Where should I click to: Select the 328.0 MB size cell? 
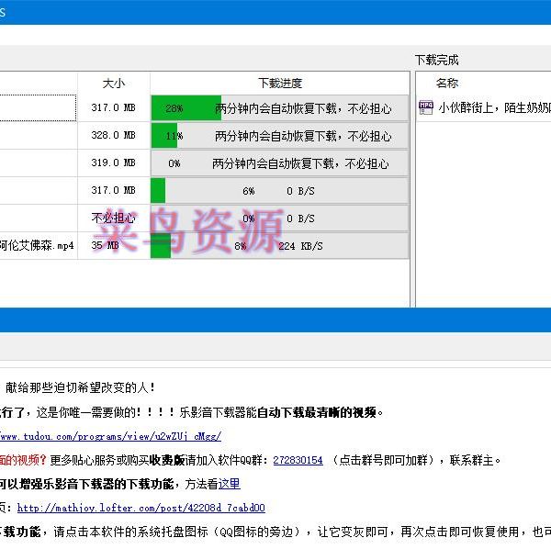(113, 136)
